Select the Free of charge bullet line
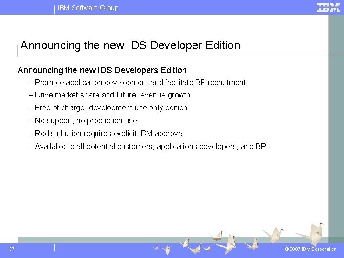Viewport: 344px width, 258px height. point(107,107)
